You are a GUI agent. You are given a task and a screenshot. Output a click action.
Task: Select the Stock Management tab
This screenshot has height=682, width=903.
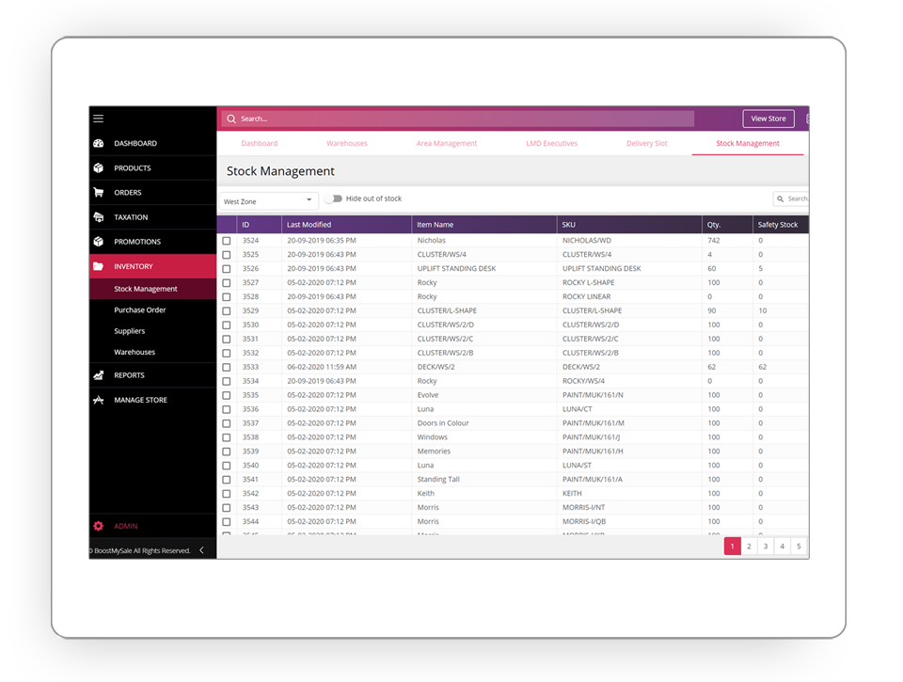click(x=748, y=143)
